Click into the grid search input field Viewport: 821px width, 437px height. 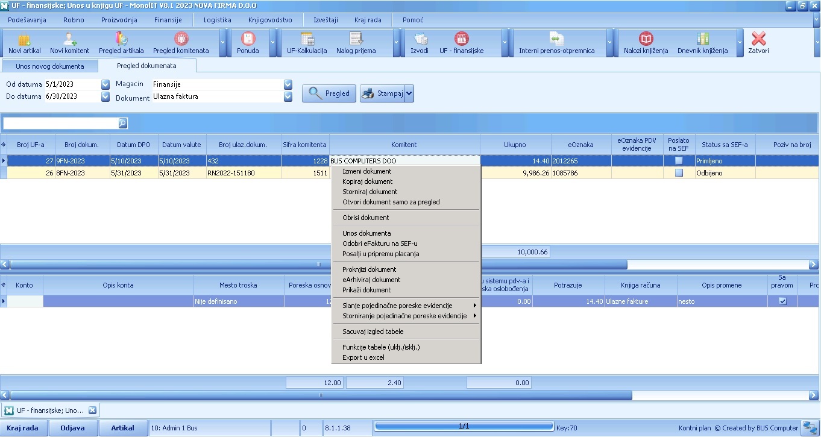click(60, 123)
